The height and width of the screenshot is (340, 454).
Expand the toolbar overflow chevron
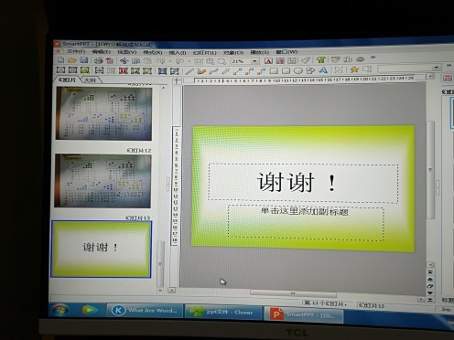point(373,58)
